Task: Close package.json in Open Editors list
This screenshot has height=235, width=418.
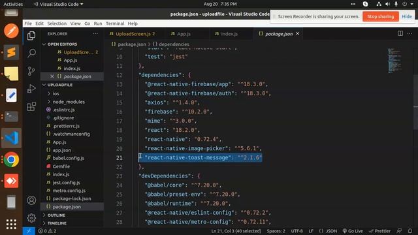Action: point(52,76)
